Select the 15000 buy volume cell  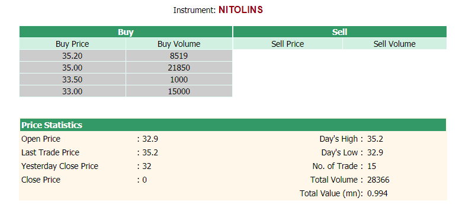point(179,91)
